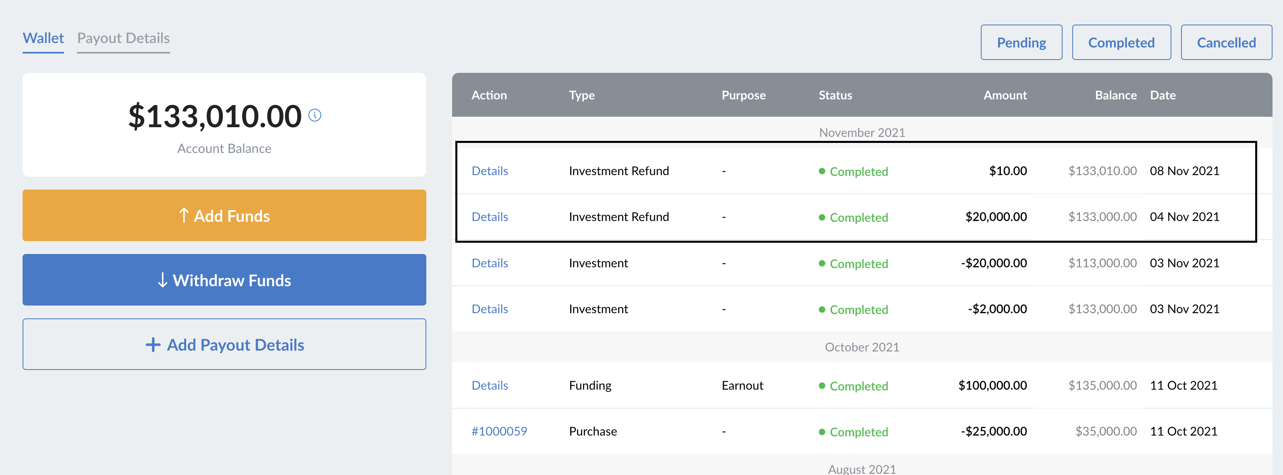
Task: Click the Earnout purpose cell
Action: [x=742, y=386]
